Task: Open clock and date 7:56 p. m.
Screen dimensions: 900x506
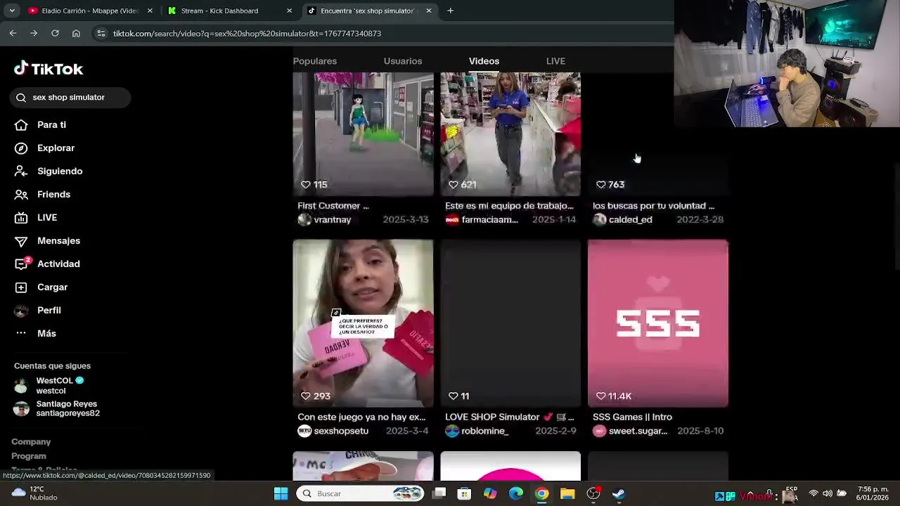Action: (872, 493)
